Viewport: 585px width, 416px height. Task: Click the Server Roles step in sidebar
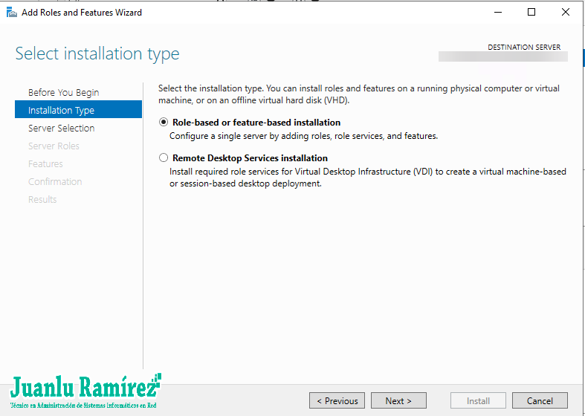pyautogui.click(x=54, y=146)
